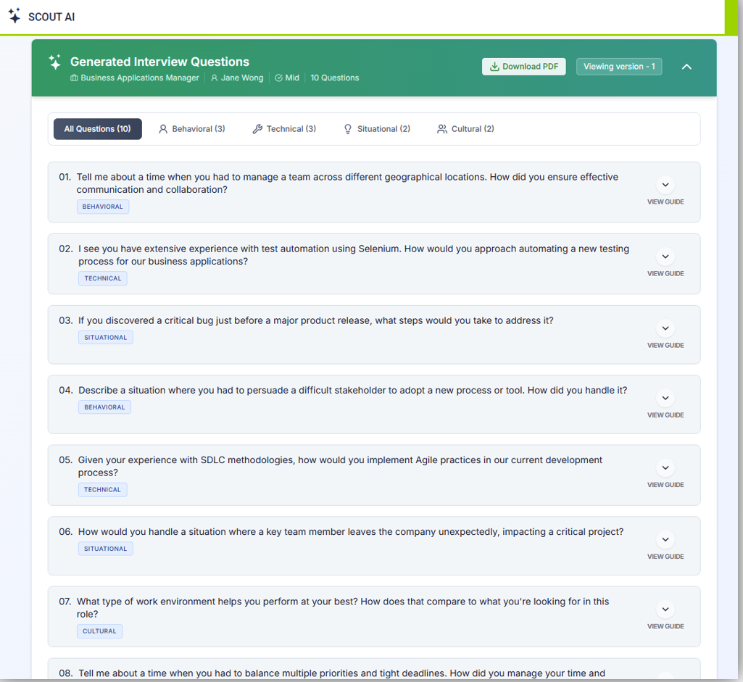Click the briefcase icon next to Business Applications Manager

coord(74,78)
